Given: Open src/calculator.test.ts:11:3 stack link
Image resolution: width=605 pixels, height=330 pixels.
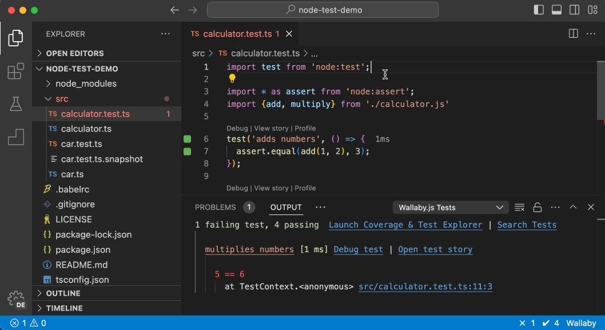Looking at the screenshot, I should pos(425,287).
